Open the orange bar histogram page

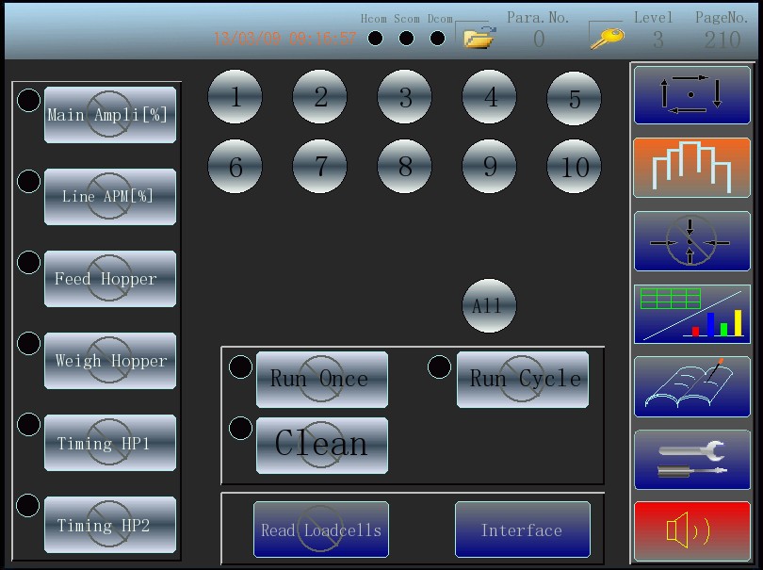tap(691, 168)
